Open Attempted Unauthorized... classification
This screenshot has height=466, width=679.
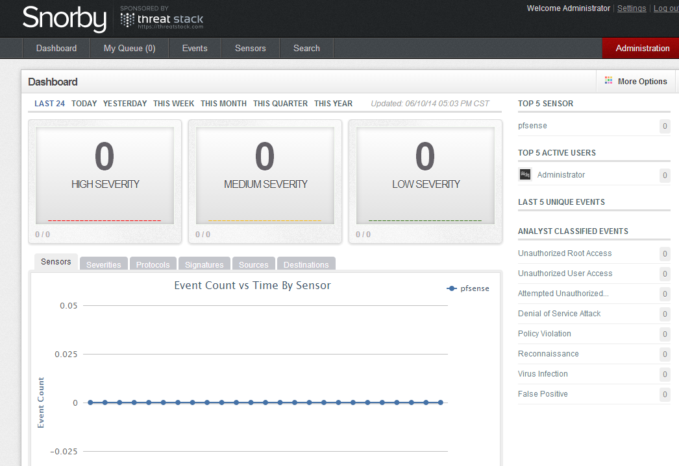click(x=563, y=294)
